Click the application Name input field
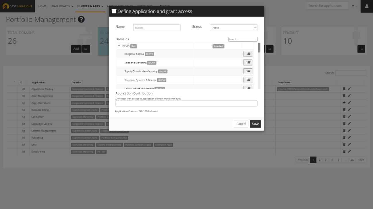 pyautogui.click(x=157, y=28)
